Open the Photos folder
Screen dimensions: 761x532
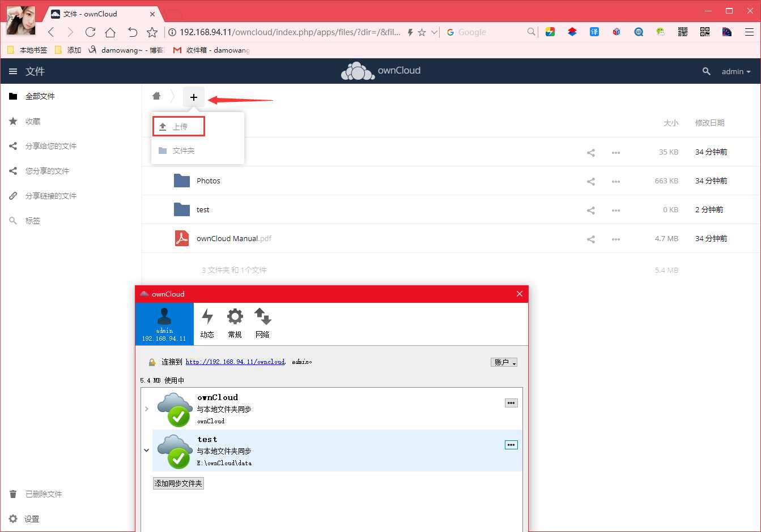pyautogui.click(x=209, y=181)
